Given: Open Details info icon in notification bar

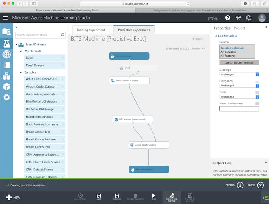Looking at the screenshot, I should click(240, 185).
